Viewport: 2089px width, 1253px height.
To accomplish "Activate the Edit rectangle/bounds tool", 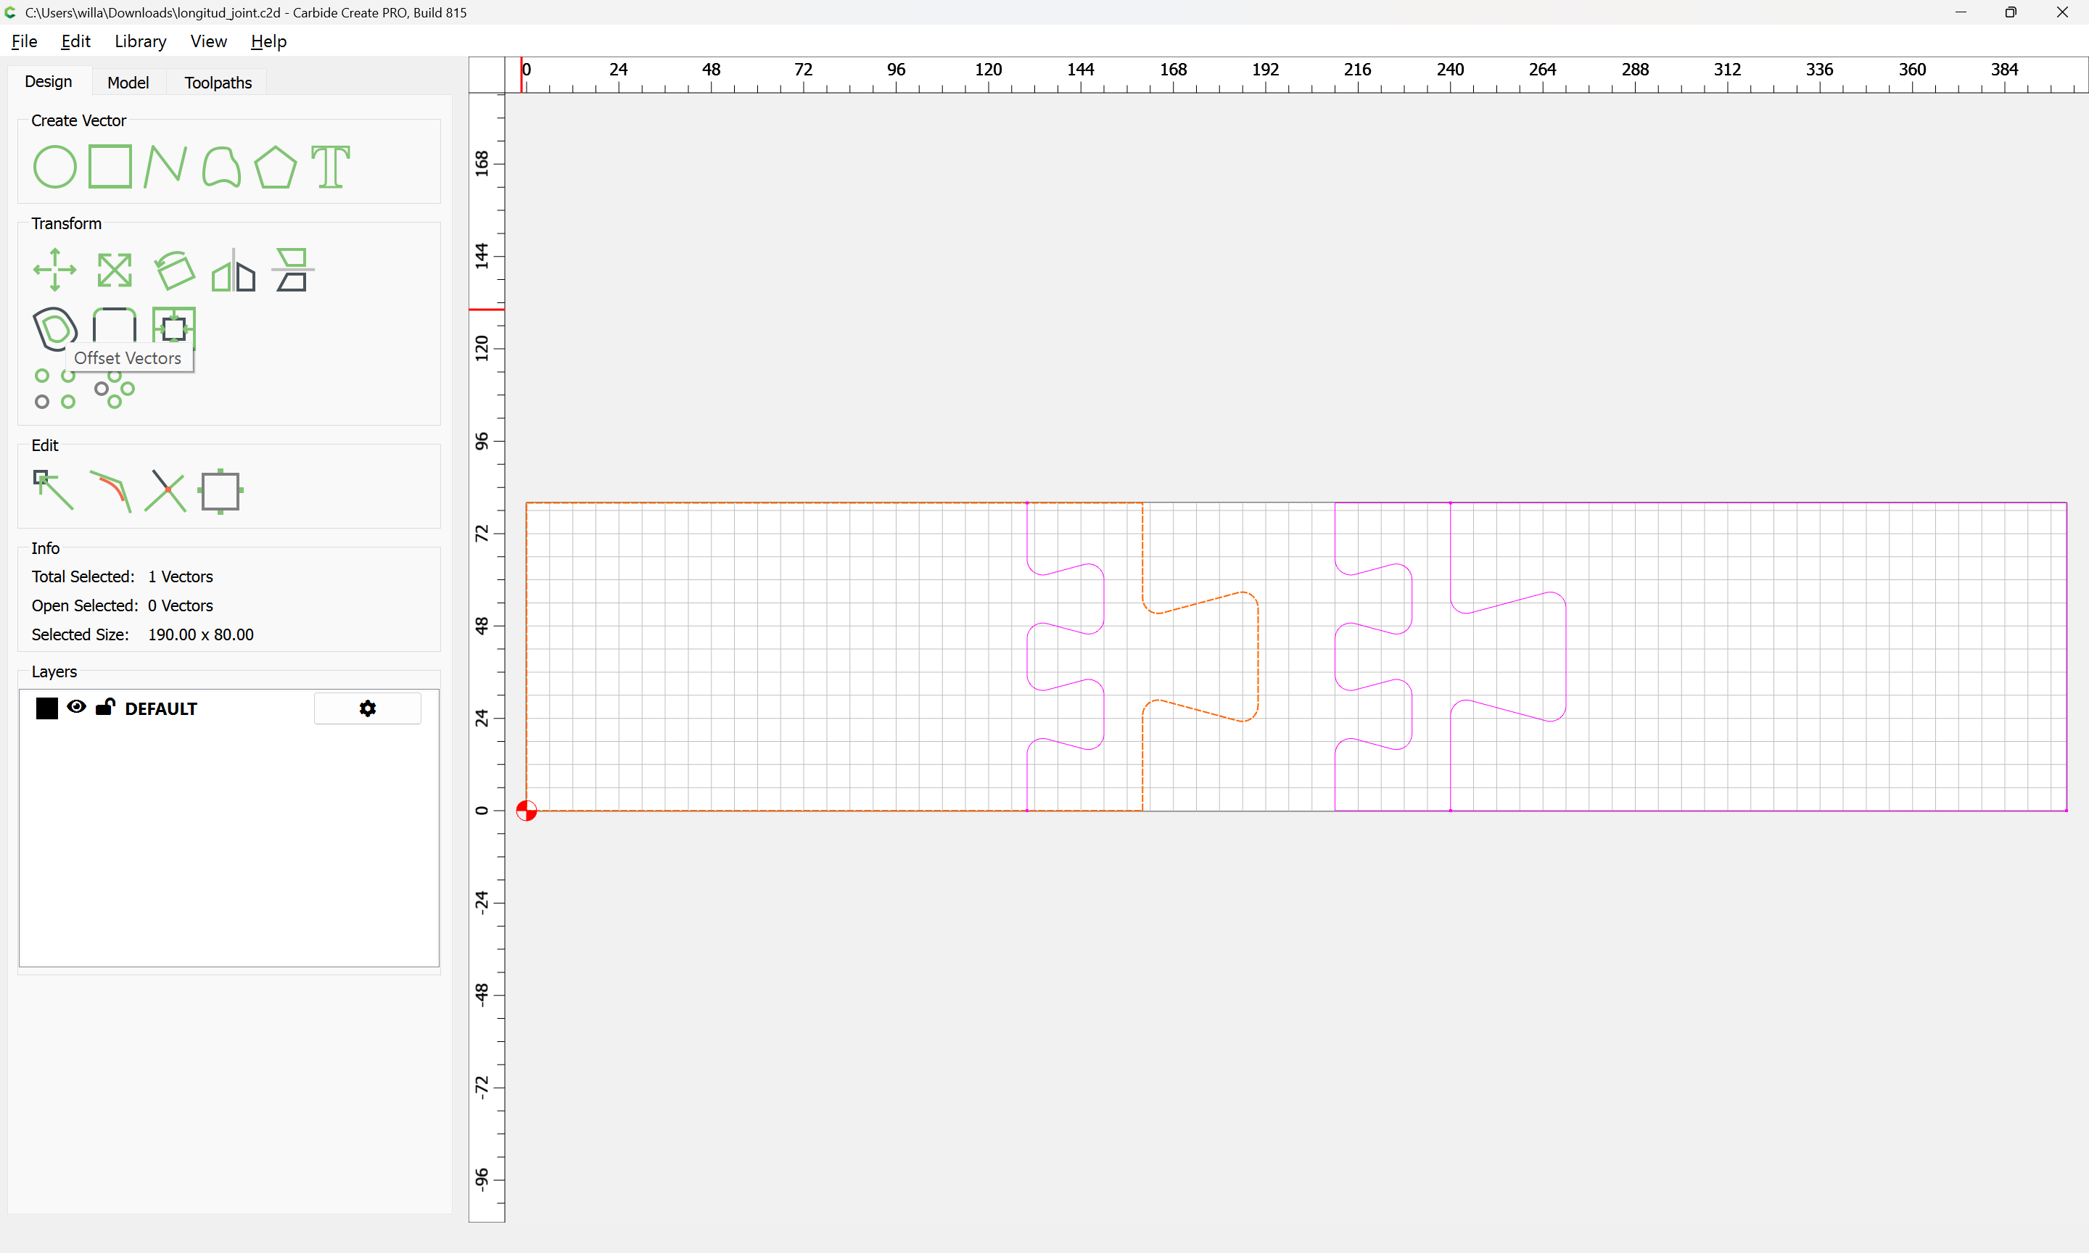I will pyautogui.click(x=221, y=491).
